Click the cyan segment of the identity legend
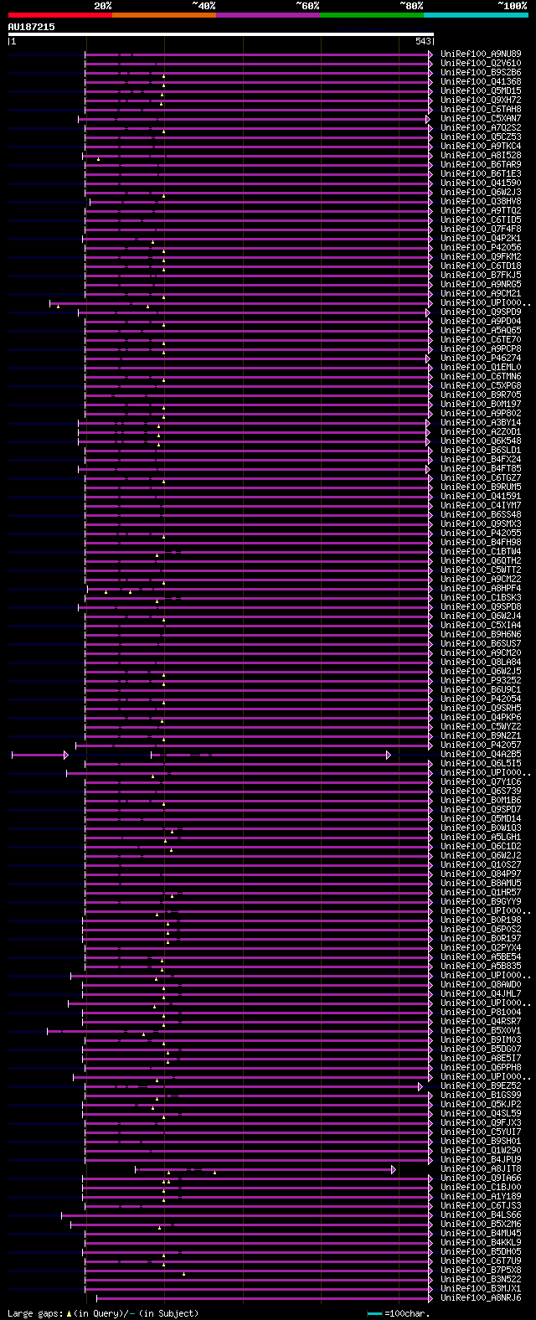This screenshot has height=1320, width=536. [476, 15]
